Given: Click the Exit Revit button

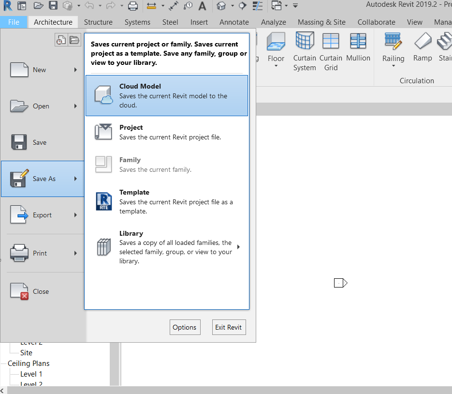Looking at the screenshot, I should coord(229,327).
